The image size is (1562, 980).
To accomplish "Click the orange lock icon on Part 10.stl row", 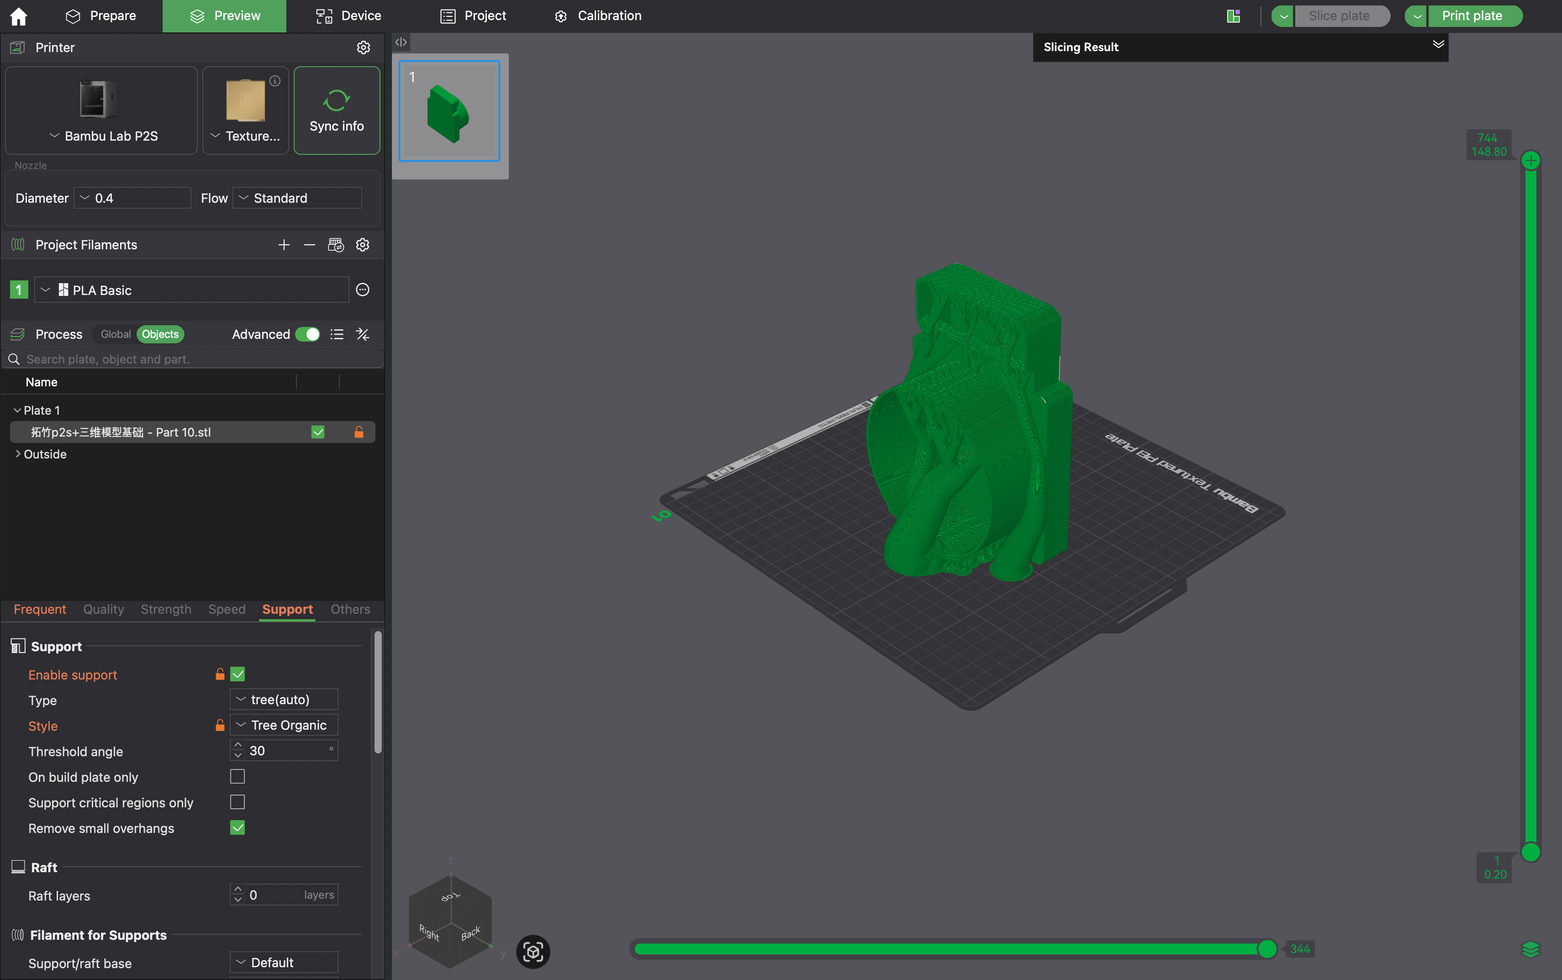I will pos(359,432).
